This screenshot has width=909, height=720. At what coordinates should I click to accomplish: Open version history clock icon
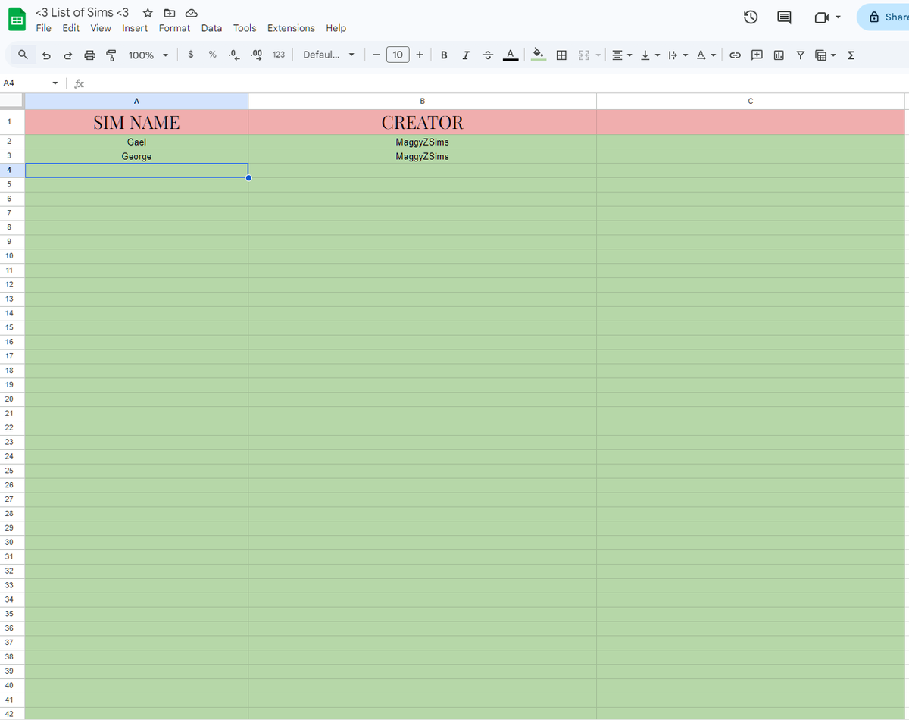click(x=751, y=17)
